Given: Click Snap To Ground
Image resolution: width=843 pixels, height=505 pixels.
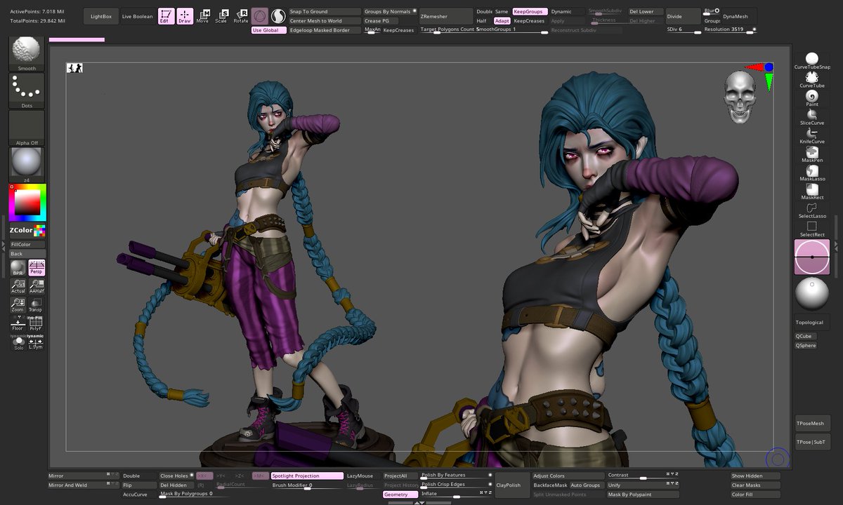Looking at the screenshot, I should (325, 12).
